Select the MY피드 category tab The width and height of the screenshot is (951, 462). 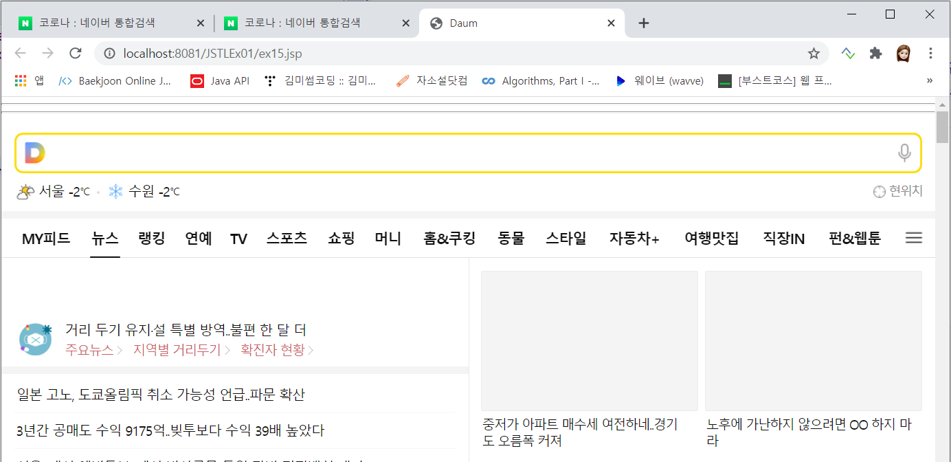(46, 239)
